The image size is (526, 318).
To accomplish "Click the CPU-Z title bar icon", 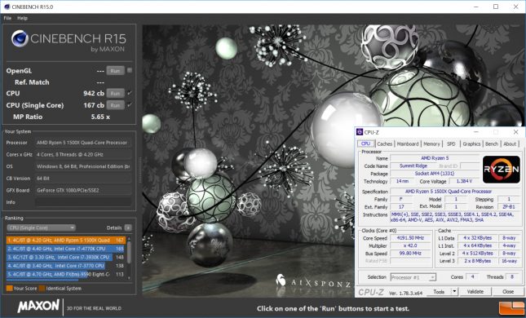I will (x=360, y=132).
